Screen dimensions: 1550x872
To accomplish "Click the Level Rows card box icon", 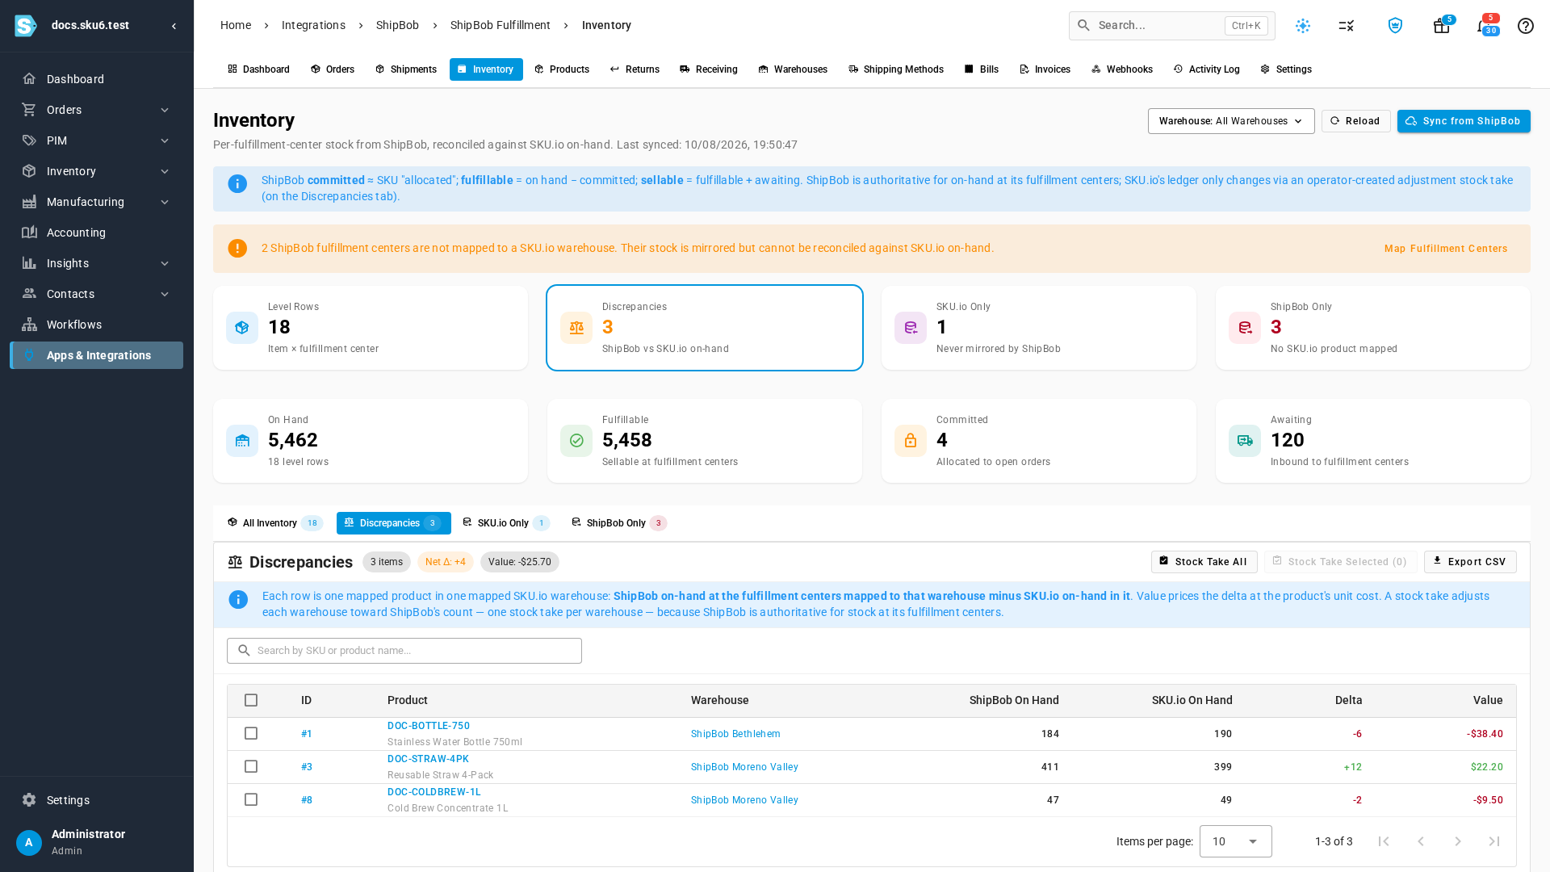I will click(x=242, y=328).
